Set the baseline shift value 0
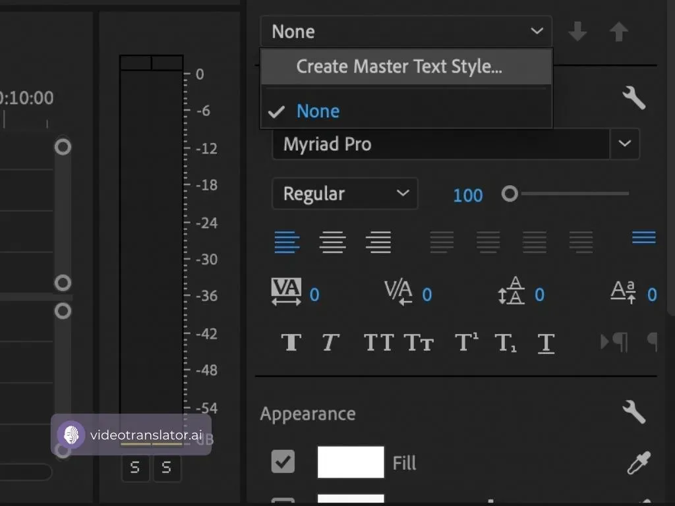This screenshot has height=506, width=675. pyautogui.click(x=652, y=295)
